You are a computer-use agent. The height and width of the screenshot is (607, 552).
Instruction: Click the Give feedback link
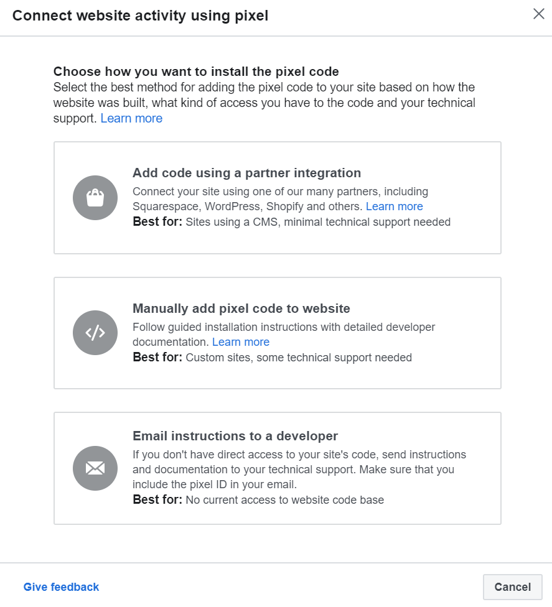[x=61, y=586]
